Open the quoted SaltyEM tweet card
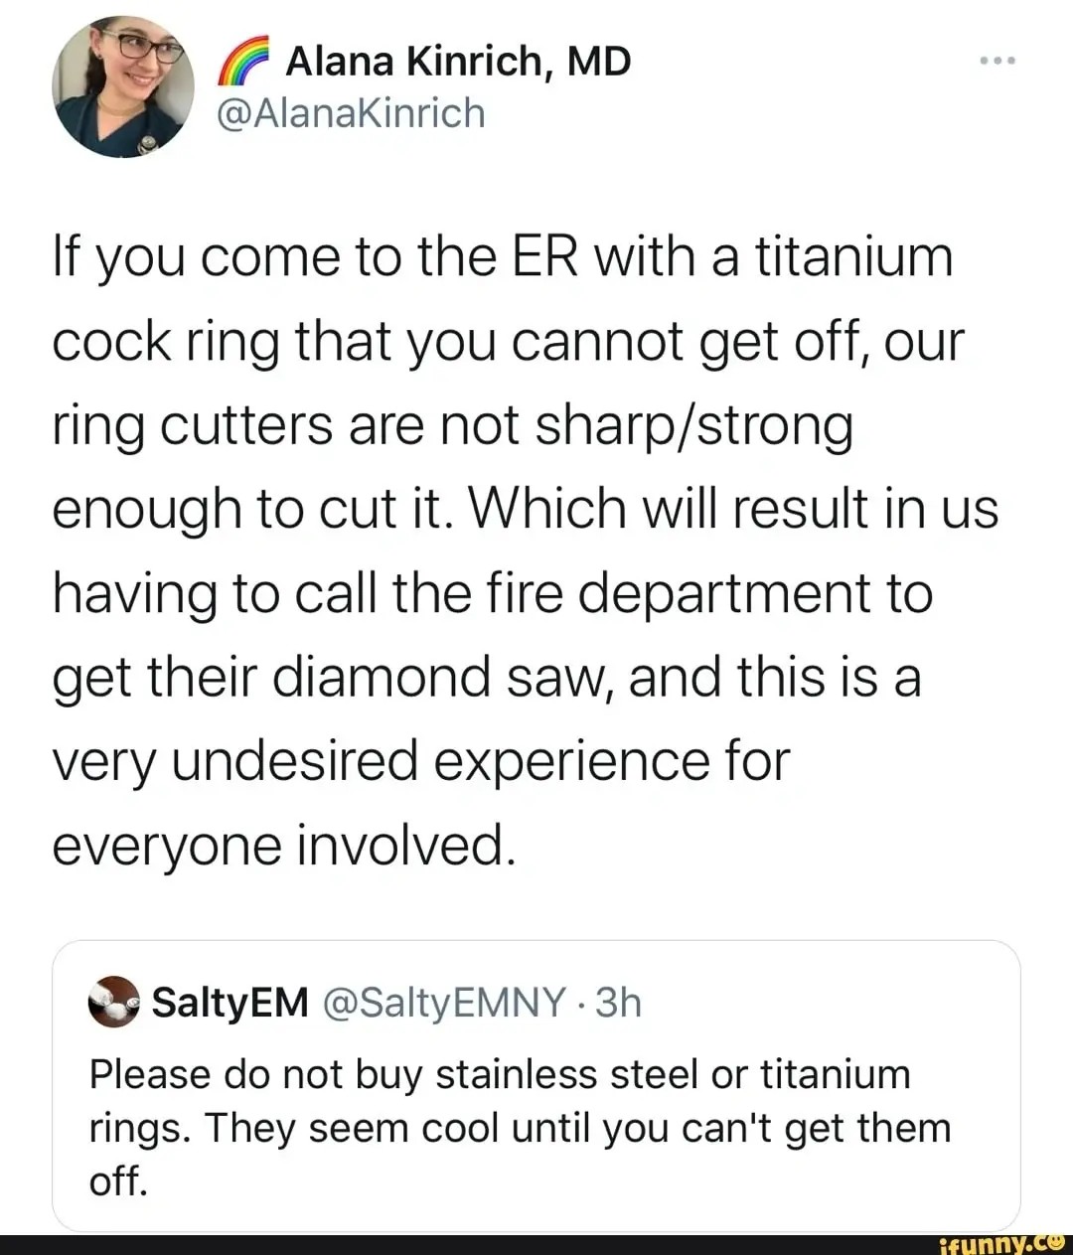This screenshot has width=1073, height=1255. (536, 1083)
